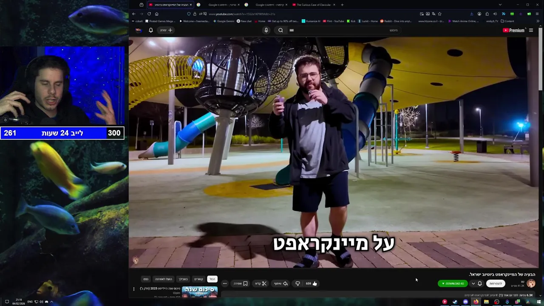Dislike the video with thumbs-down

tap(297, 283)
